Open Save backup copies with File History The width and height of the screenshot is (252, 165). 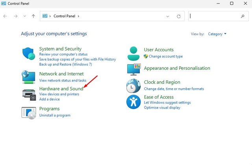click(78, 59)
